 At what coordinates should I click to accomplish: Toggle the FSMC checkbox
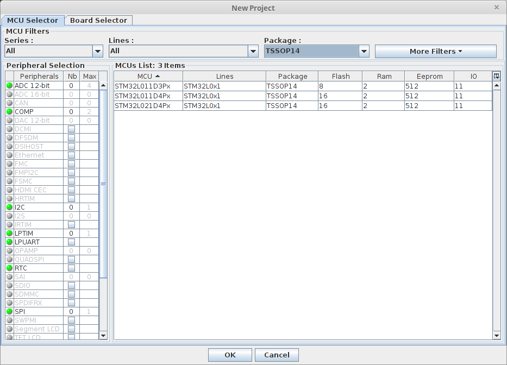click(x=72, y=181)
